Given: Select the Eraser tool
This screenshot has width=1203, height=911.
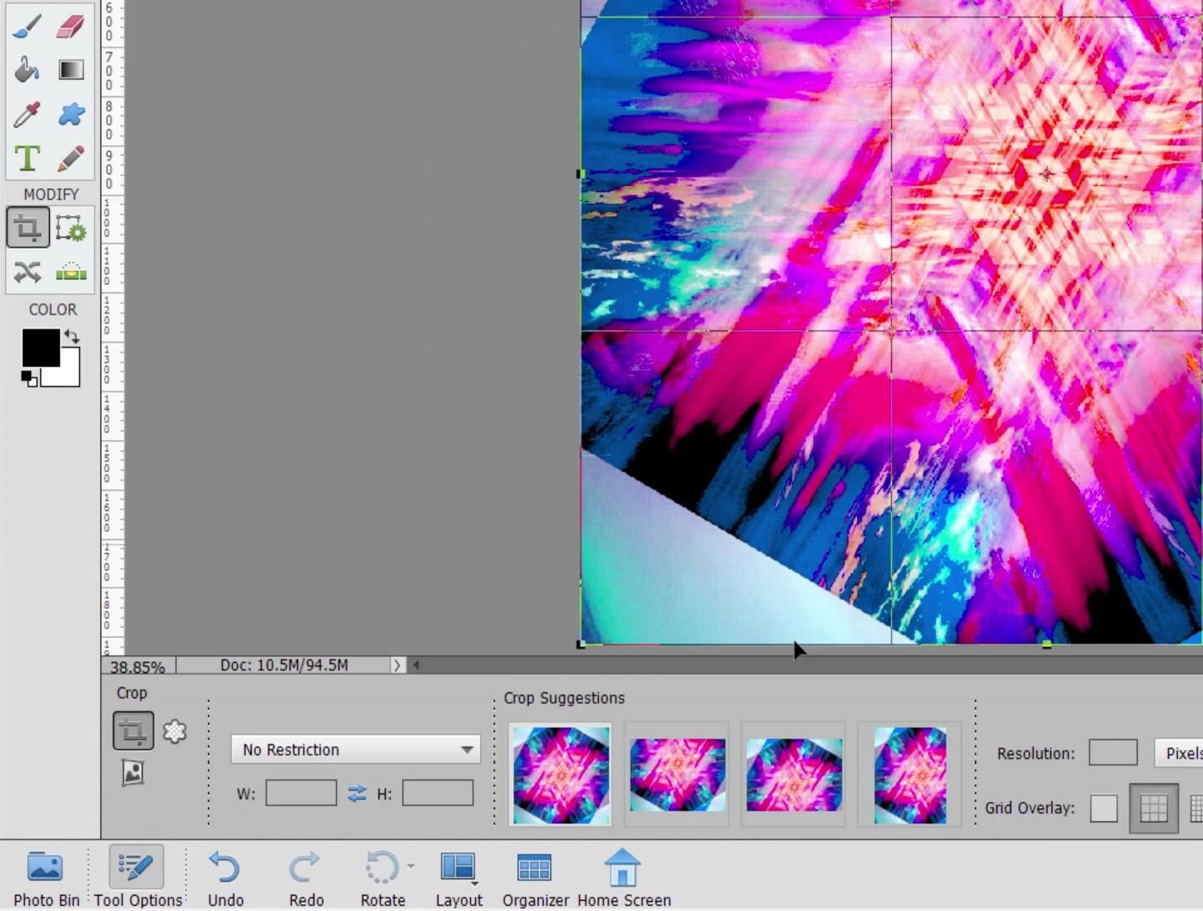Looking at the screenshot, I should [x=71, y=26].
